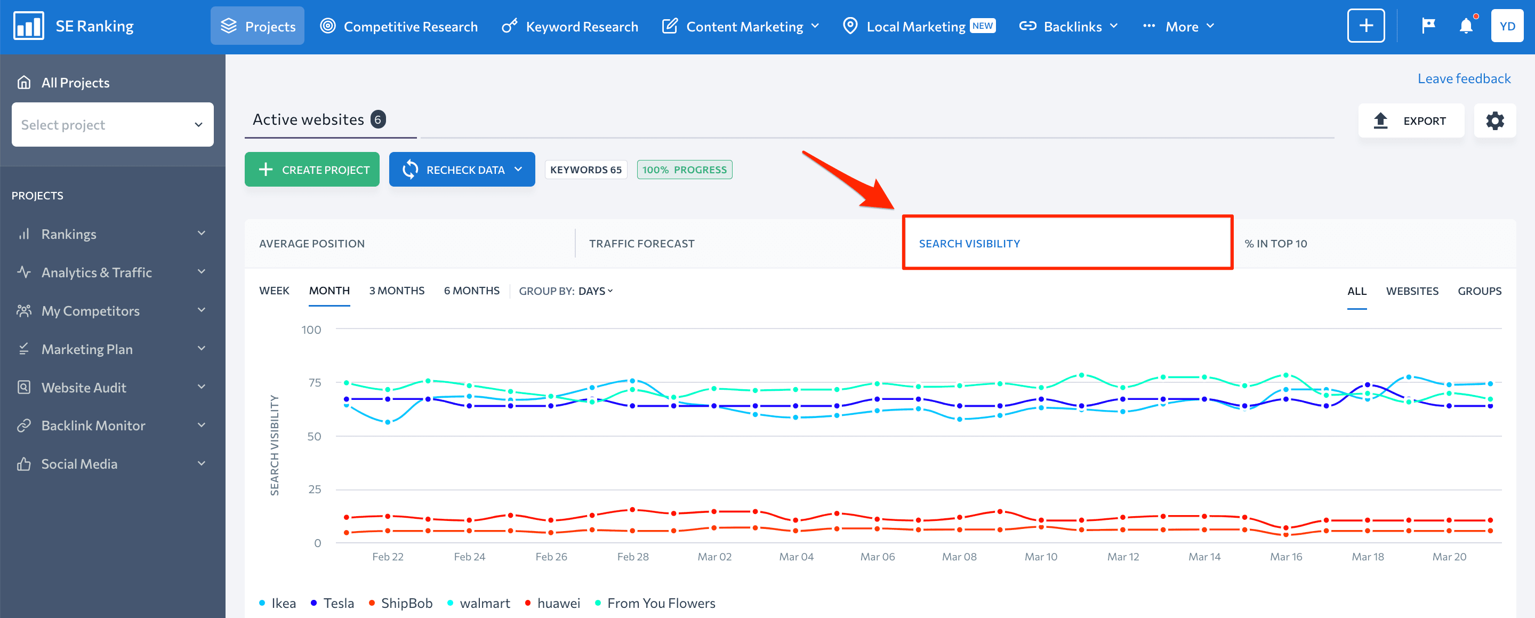The image size is (1535, 618).
Task: Click the Marketing Plan checklist icon
Action: [x=24, y=349]
